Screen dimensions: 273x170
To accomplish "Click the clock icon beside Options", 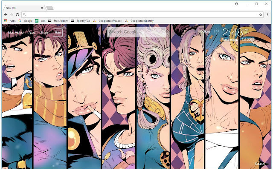I will (216, 31).
